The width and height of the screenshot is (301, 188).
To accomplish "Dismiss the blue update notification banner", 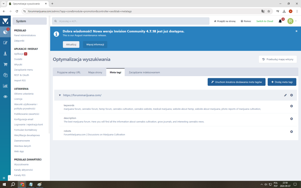I will click(x=296, y=31).
